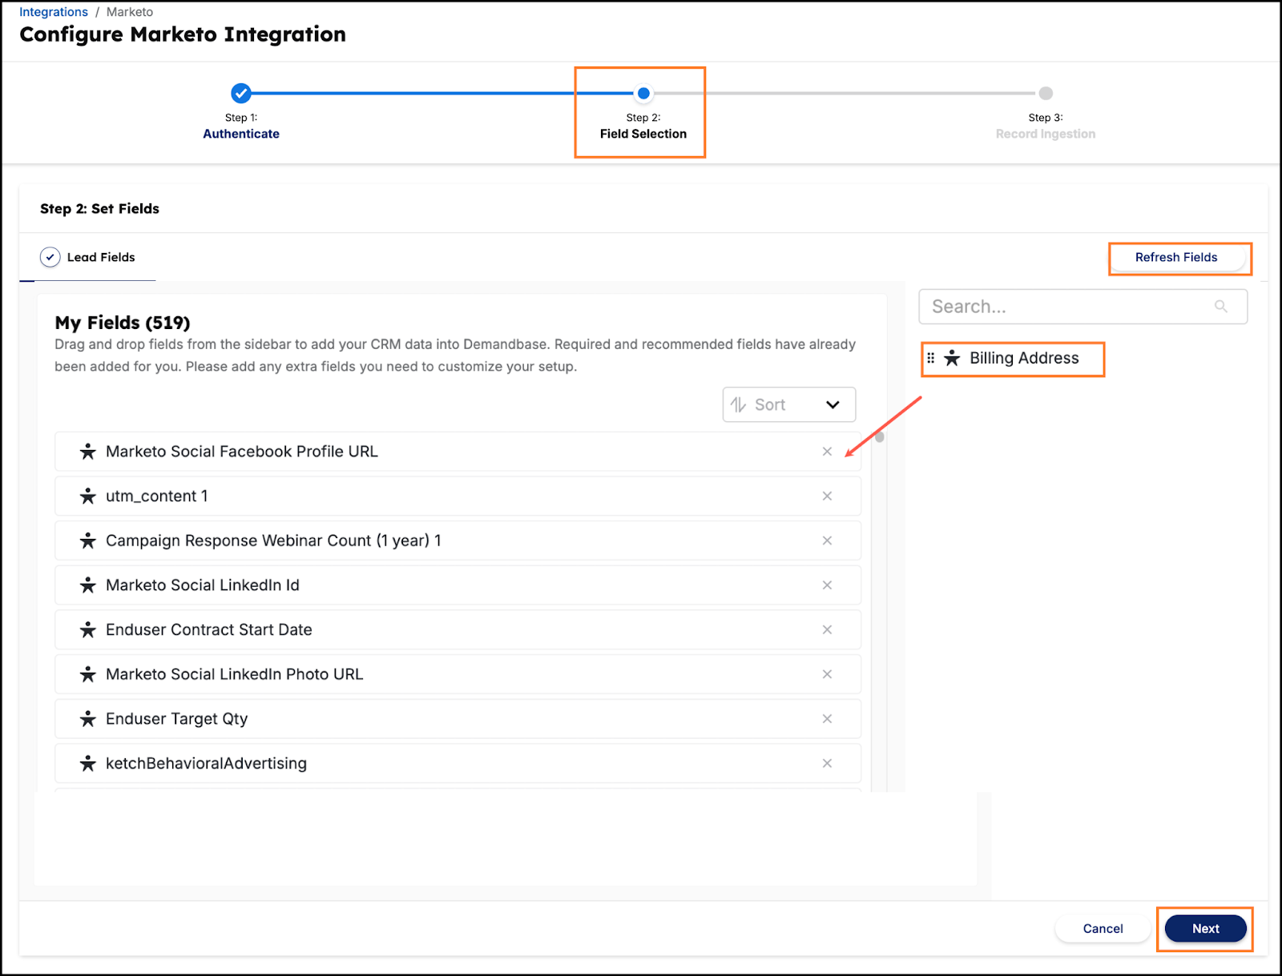Select Enduser Target Qty row
Image resolution: width=1282 pixels, height=976 pixels.
[x=458, y=719]
